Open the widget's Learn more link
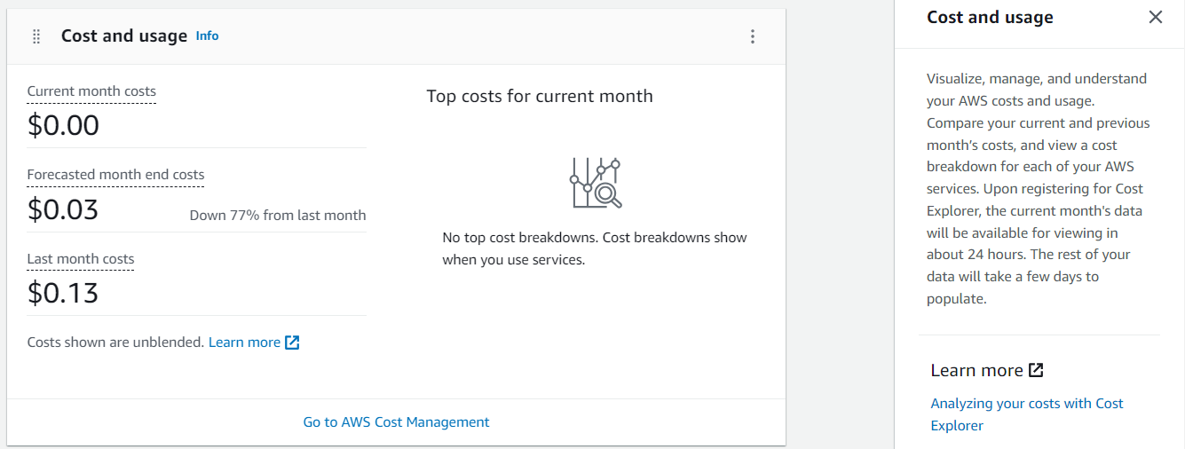 (244, 343)
